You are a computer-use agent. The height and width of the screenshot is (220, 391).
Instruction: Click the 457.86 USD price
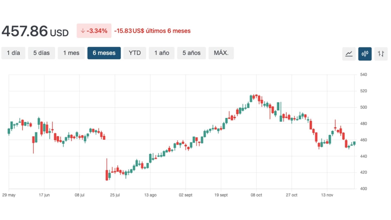pyautogui.click(x=35, y=31)
